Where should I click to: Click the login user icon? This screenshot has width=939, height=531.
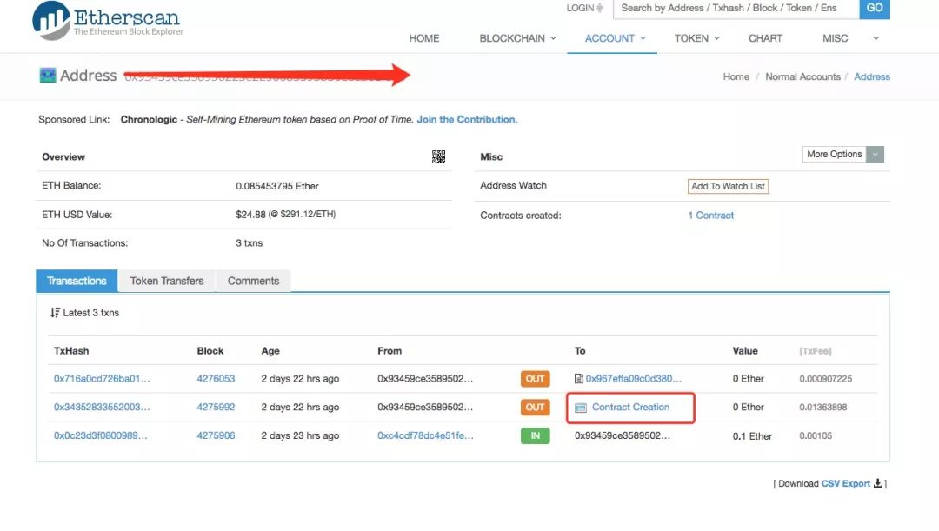point(599,8)
